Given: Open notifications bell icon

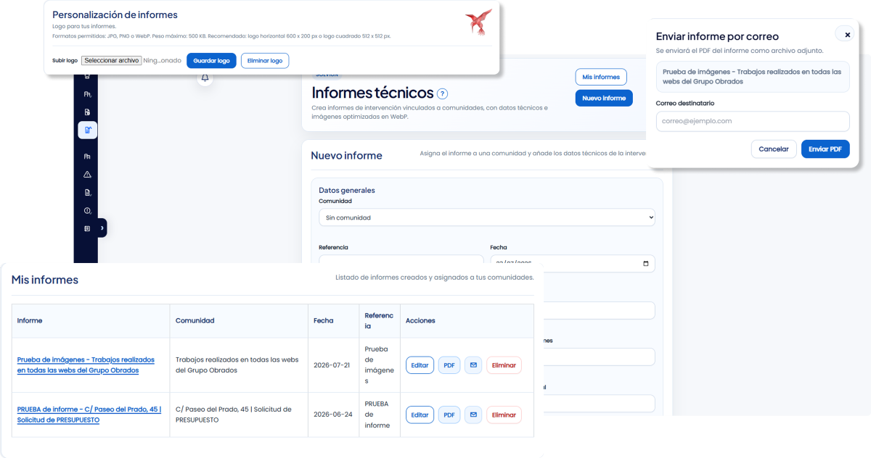Looking at the screenshot, I should click(x=205, y=78).
